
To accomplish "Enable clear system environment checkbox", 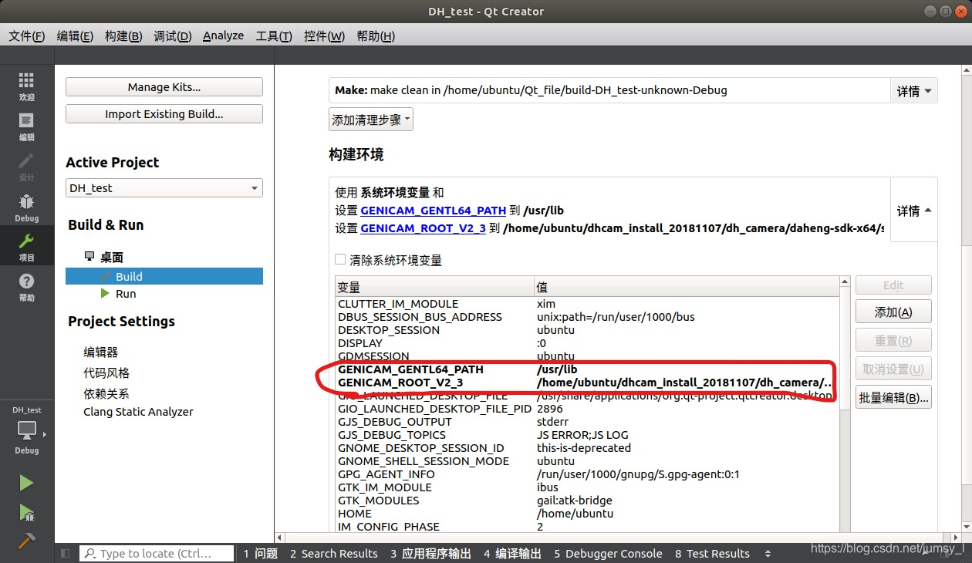I will point(340,260).
